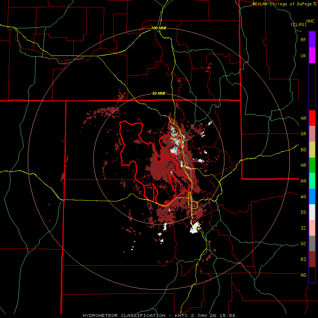
Task: Click the WS blue legend swatch
Action: (312, 196)
